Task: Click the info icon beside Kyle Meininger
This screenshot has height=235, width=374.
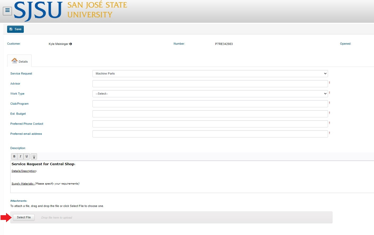Action: [71, 44]
